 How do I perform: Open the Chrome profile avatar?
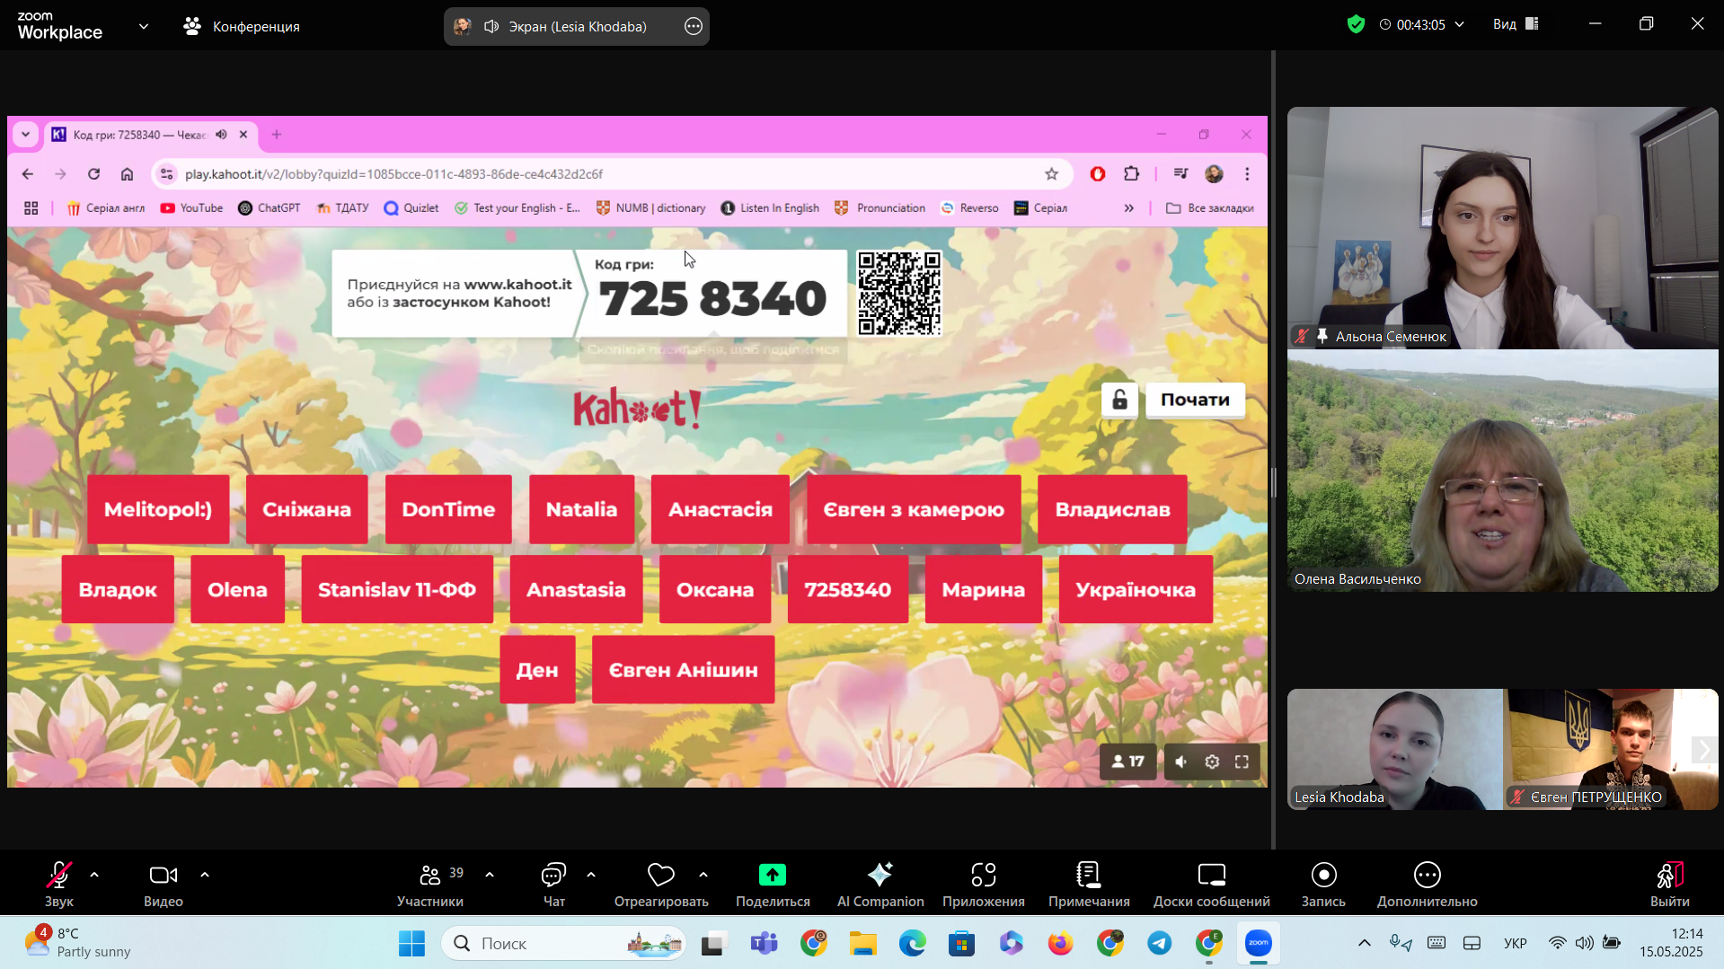pos(1214,174)
